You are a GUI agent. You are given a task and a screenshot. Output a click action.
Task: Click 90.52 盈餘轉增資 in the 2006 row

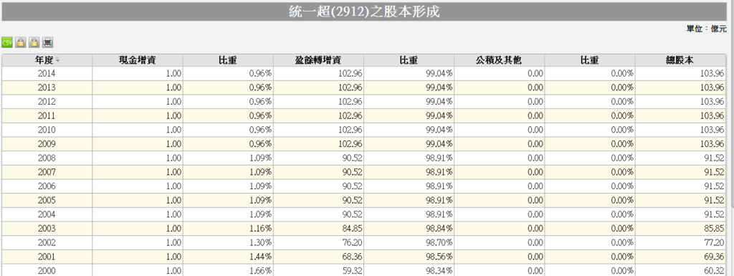318,186
